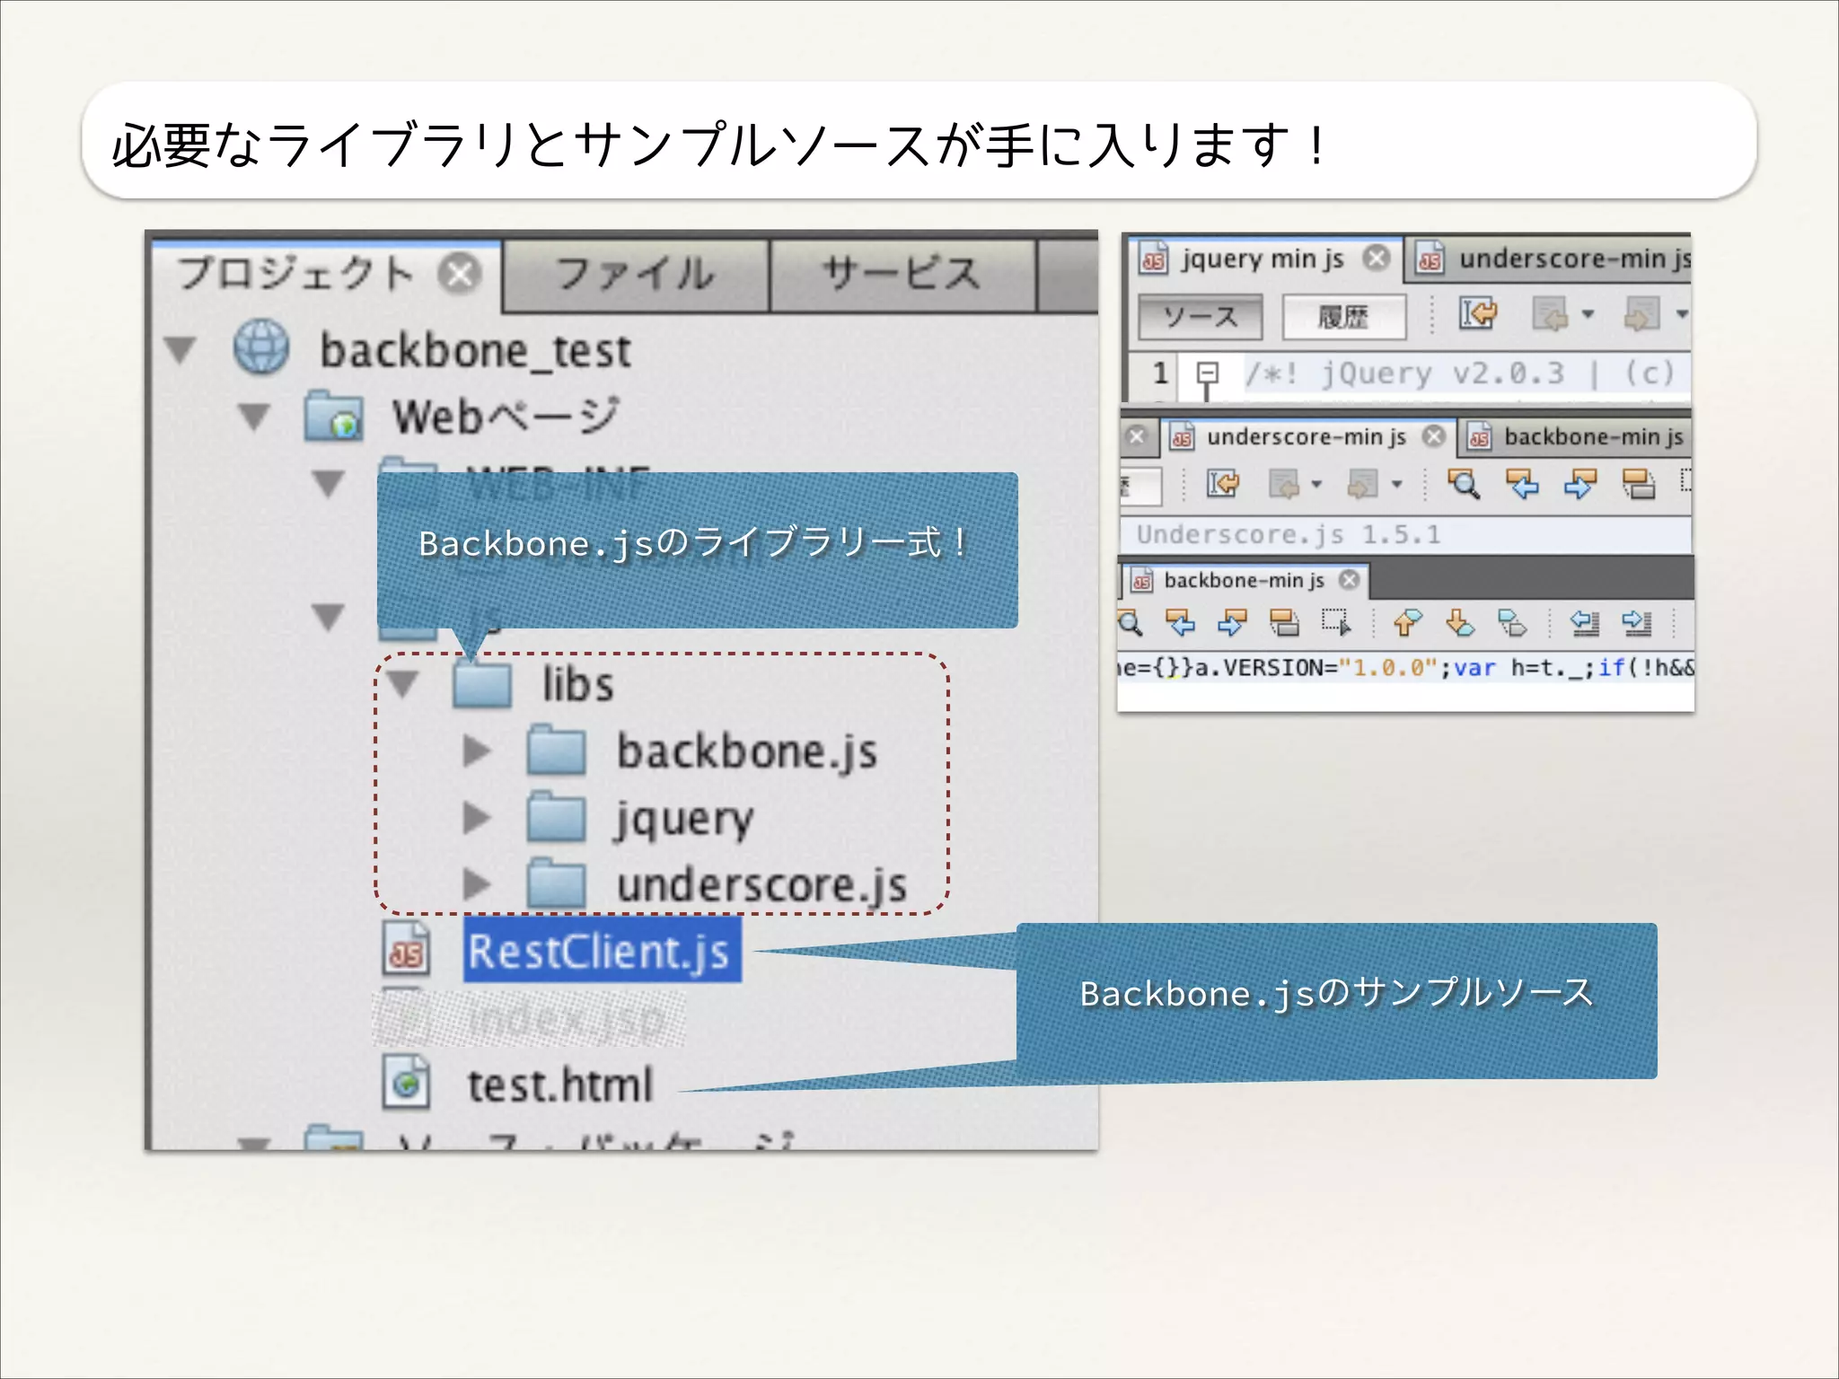Open Forward history dropdown in underscore-min js editor
Screen dimensions: 1839x1379
1397,484
